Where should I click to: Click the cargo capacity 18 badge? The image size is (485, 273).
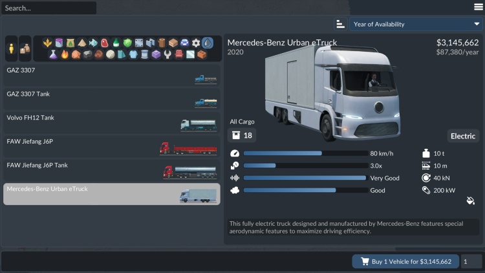click(242, 135)
